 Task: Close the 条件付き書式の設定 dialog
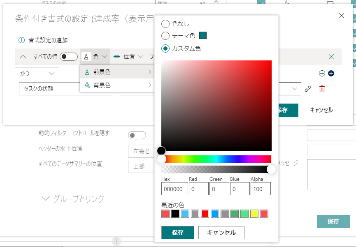[341, 16]
